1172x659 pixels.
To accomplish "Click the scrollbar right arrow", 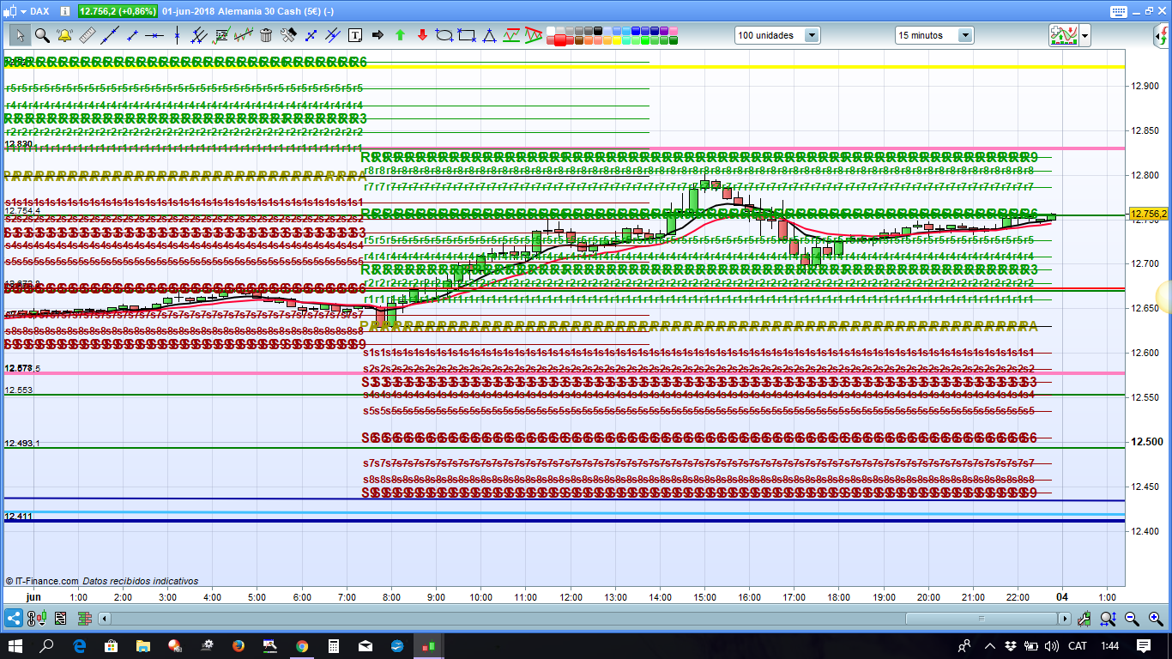I will [x=1066, y=619].
